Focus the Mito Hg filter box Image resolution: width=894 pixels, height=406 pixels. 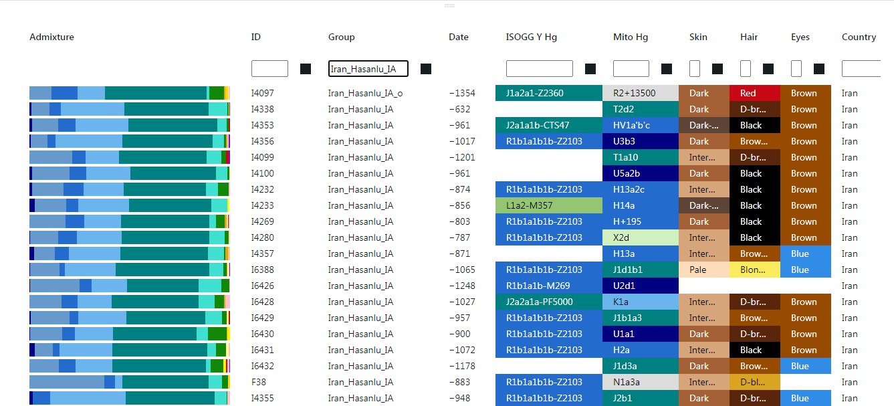(631, 69)
